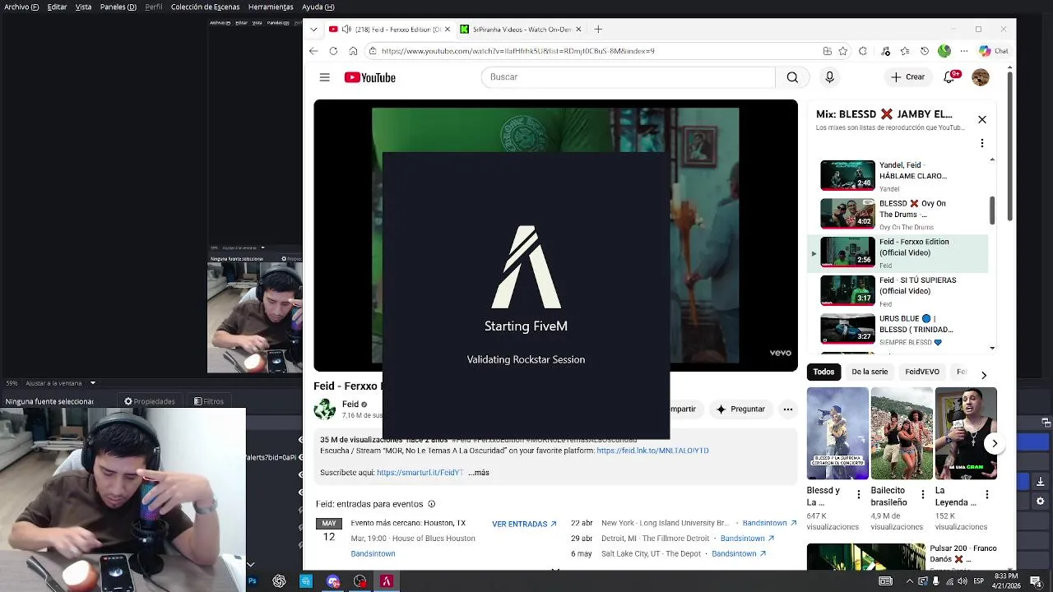
Task: Open the Editar menu in OBS
Action: [57, 7]
